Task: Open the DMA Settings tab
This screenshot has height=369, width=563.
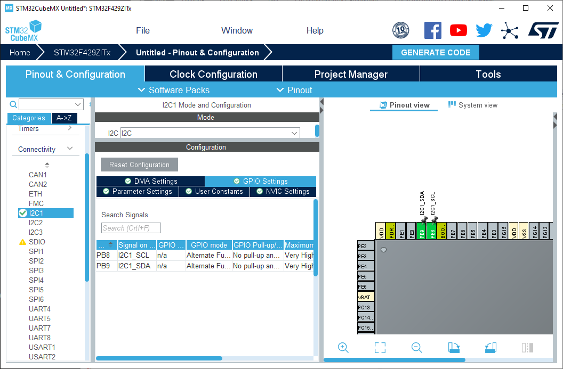Action: [x=151, y=181]
